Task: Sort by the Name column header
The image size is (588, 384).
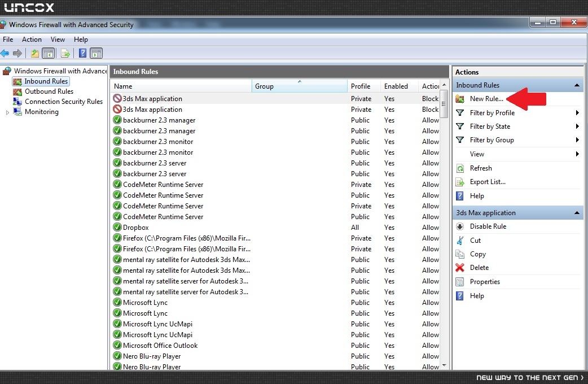Action: point(181,86)
